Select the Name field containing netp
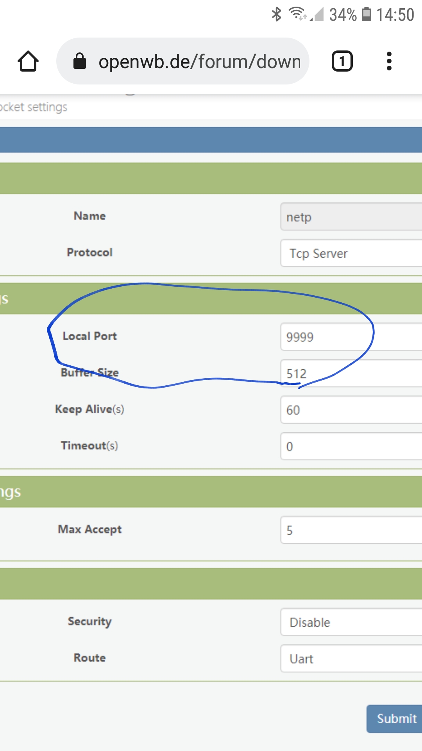This screenshot has height=751, width=422. tap(351, 217)
